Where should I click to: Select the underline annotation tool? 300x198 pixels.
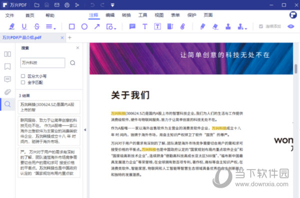[x=24, y=26]
